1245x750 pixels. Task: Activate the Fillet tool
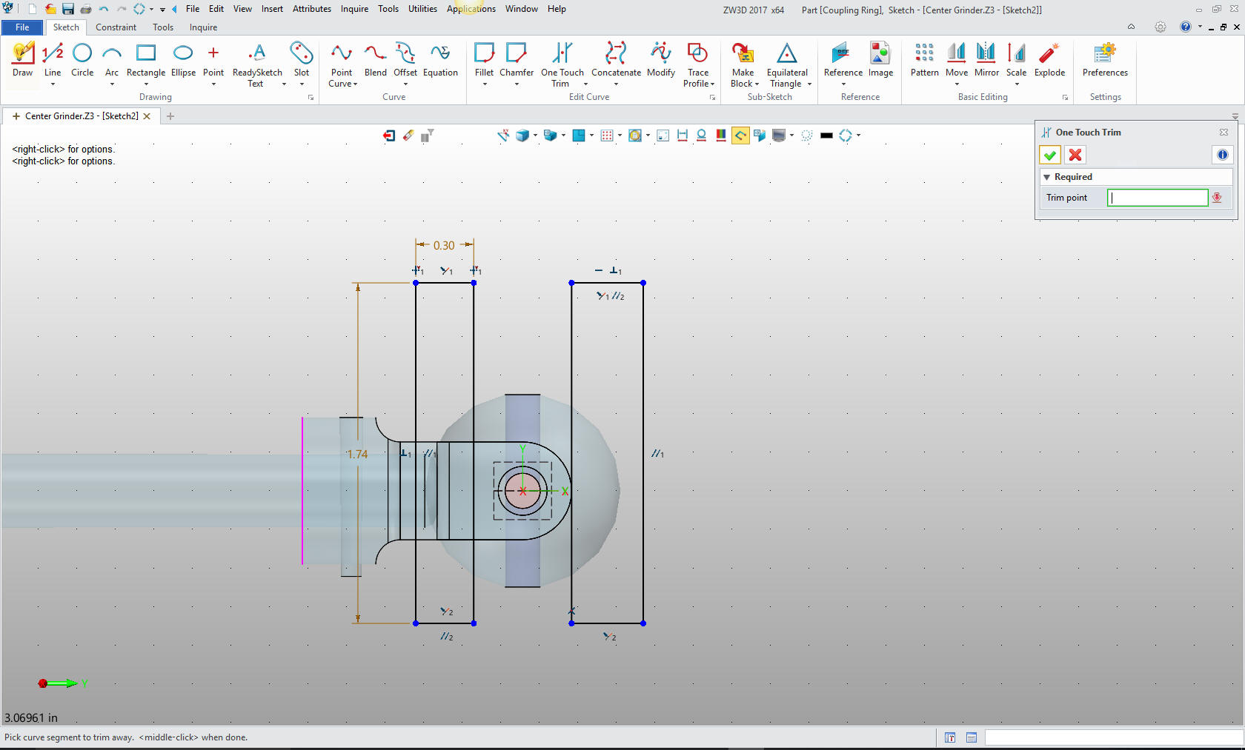click(x=484, y=59)
